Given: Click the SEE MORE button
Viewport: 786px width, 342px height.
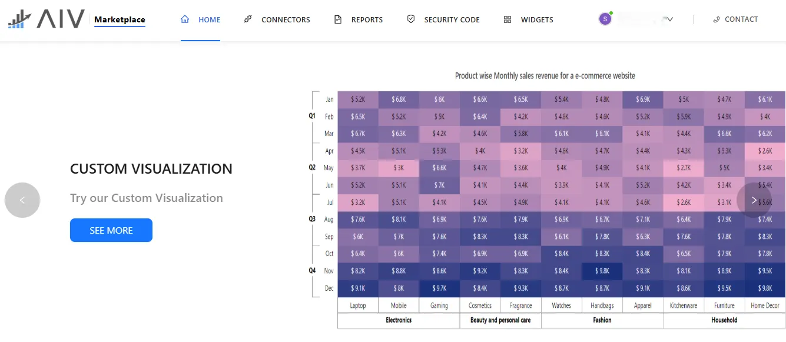Looking at the screenshot, I should pos(111,230).
